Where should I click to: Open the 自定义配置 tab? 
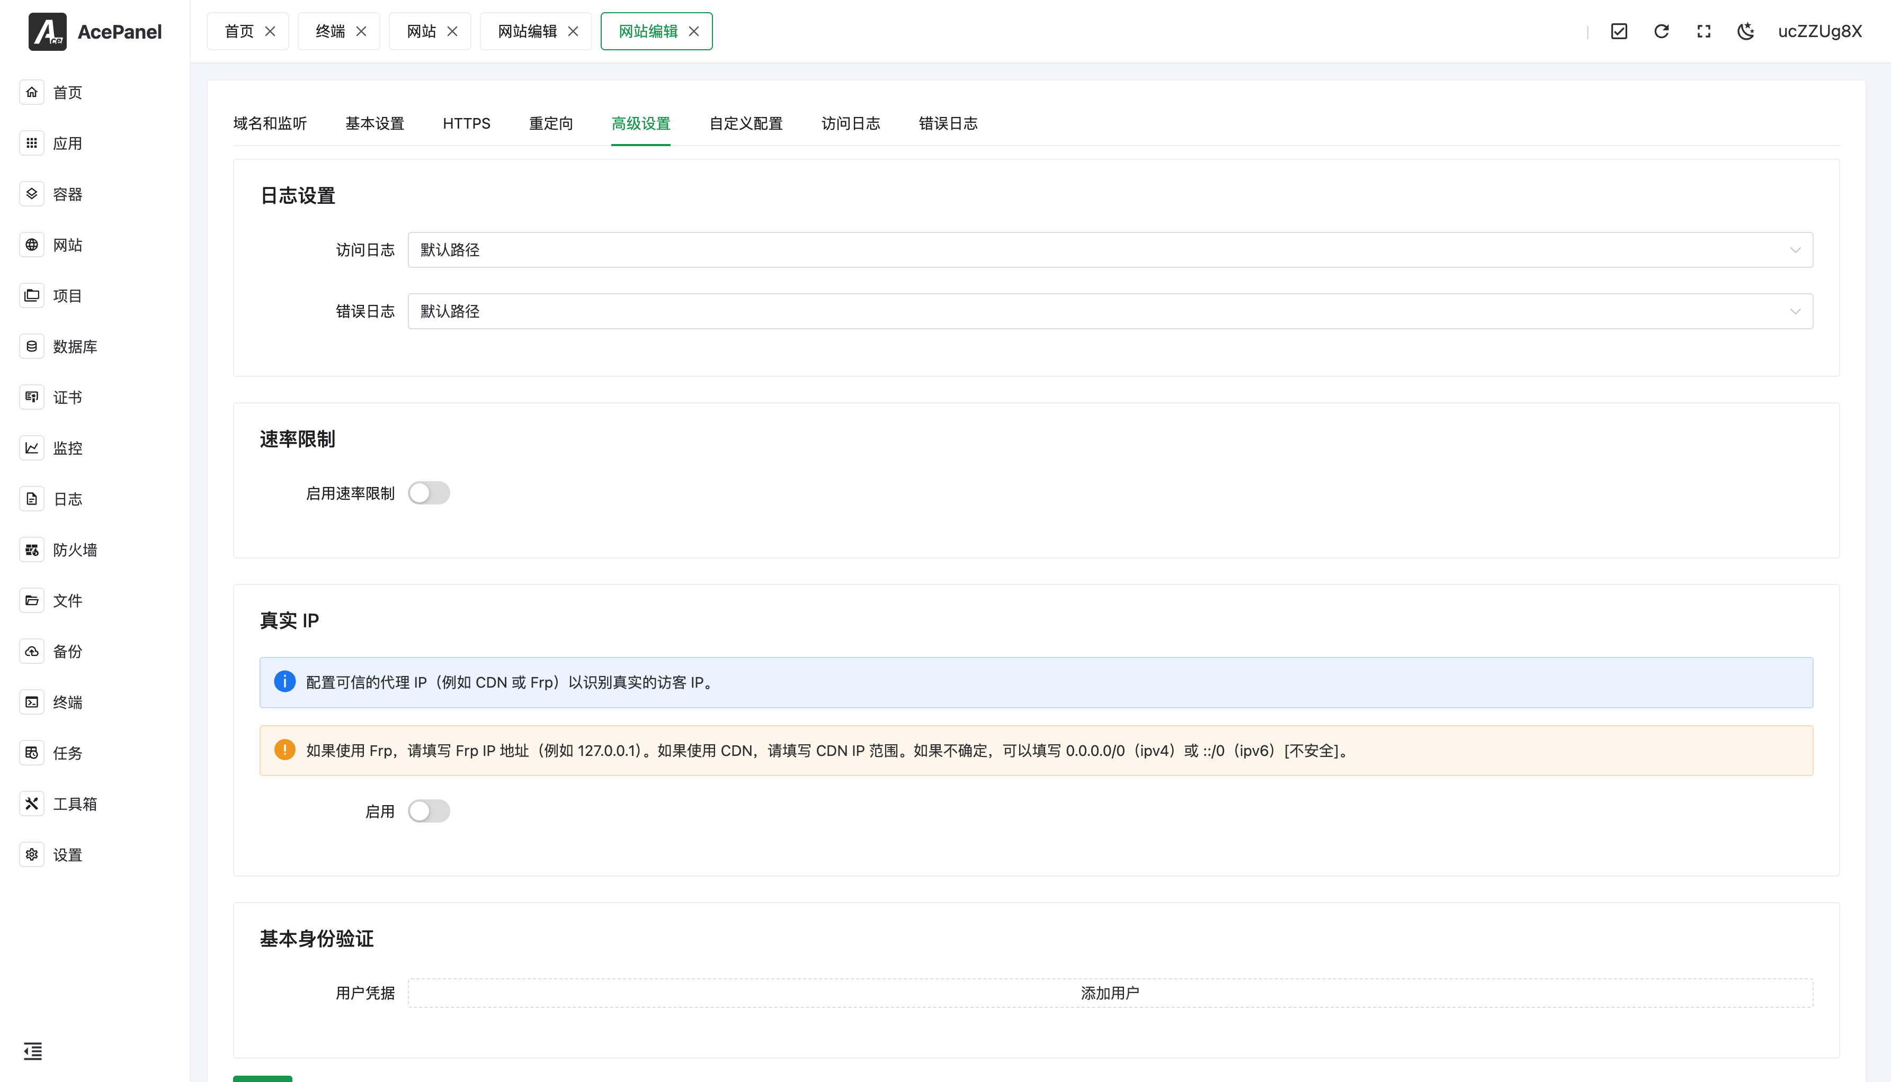[745, 123]
